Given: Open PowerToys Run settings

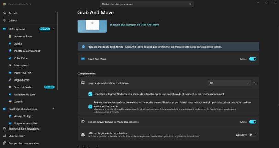Looking at the screenshot, I should coord(23,73).
